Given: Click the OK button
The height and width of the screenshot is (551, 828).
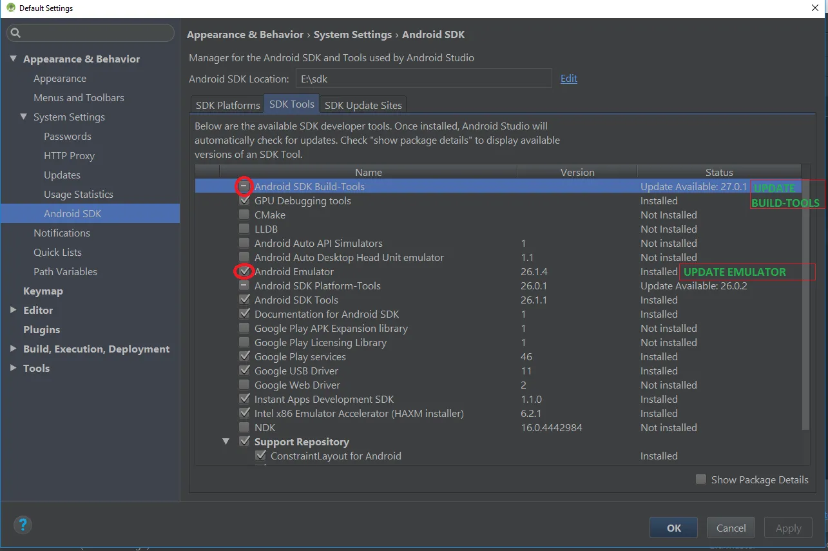Looking at the screenshot, I should point(674,528).
